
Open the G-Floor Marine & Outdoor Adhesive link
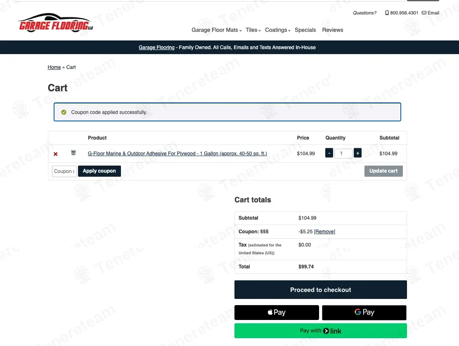pos(177,153)
